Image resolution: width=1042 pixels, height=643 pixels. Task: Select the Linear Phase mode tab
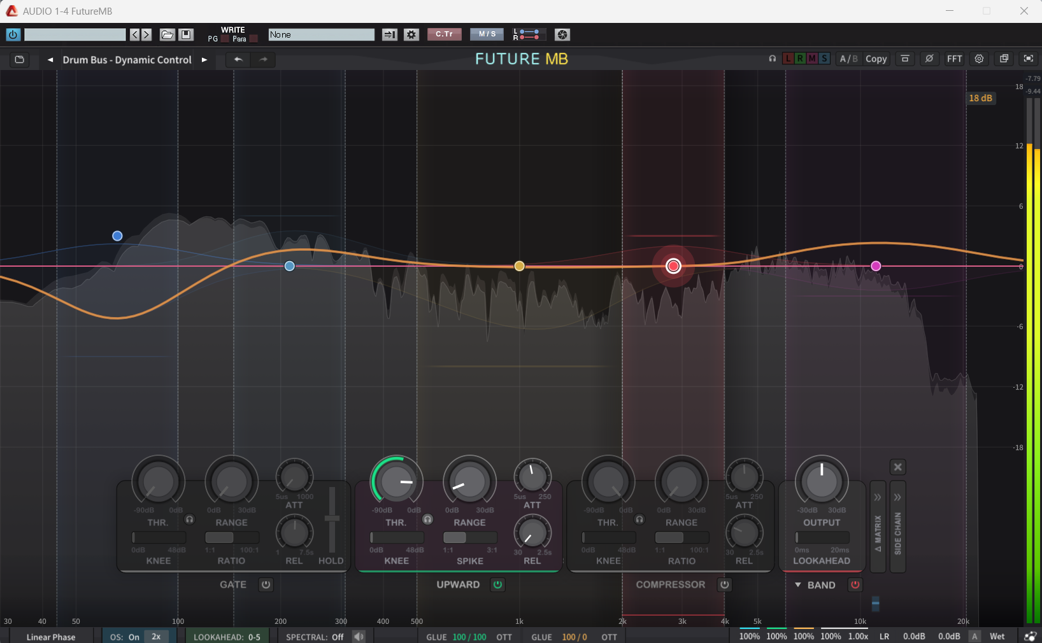[51, 637]
